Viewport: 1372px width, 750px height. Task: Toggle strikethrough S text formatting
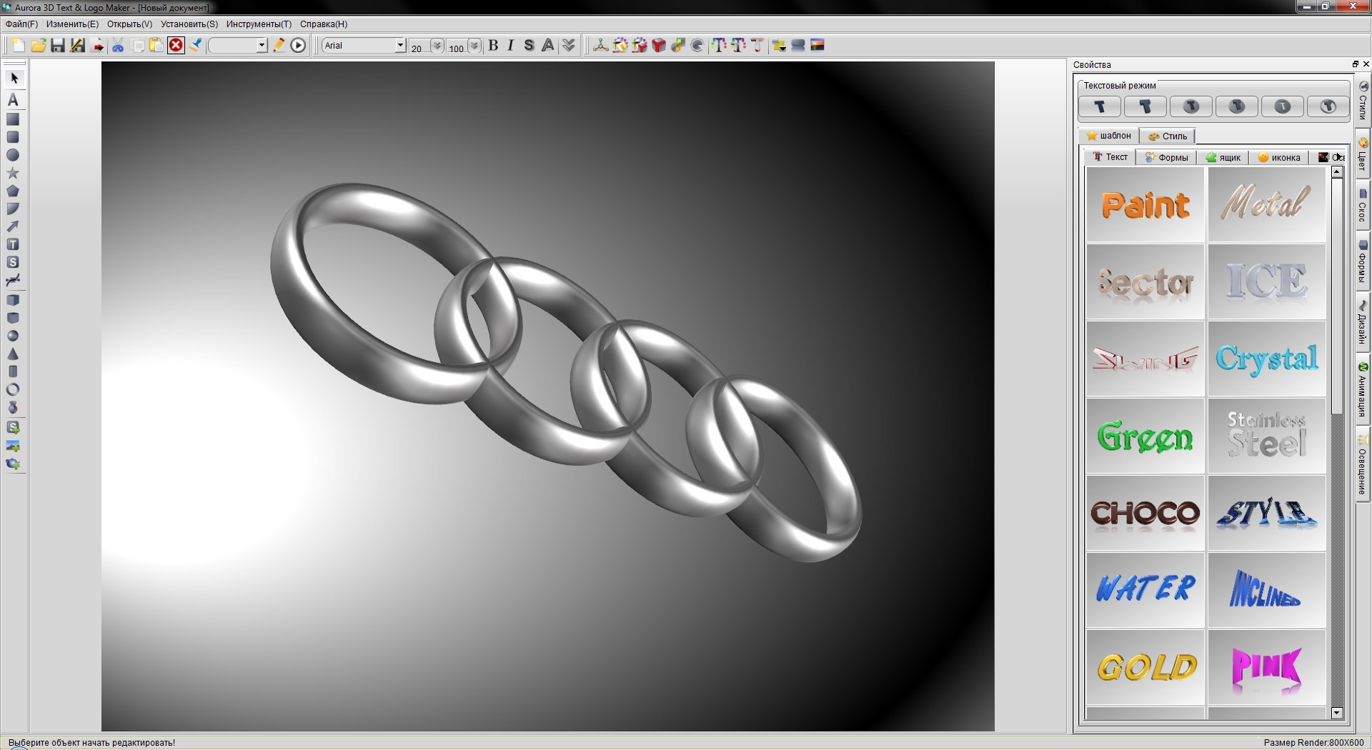pyautogui.click(x=529, y=46)
